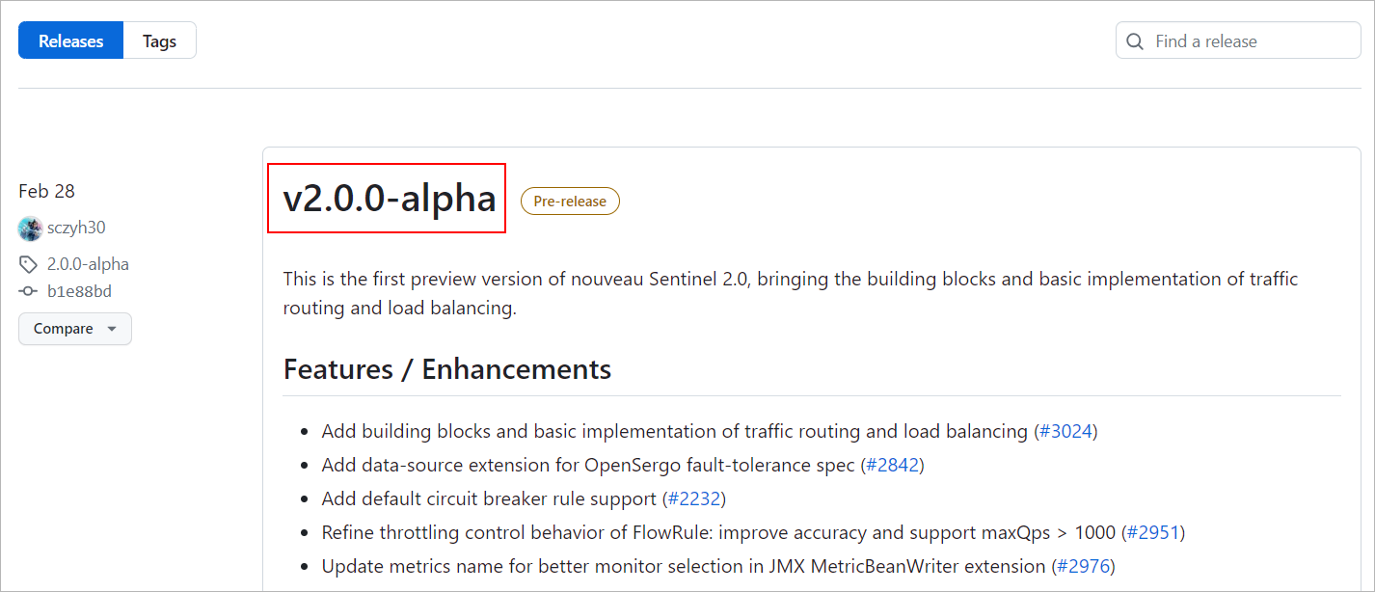Open pull request #2951
The width and height of the screenshot is (1375, 592).
[1152, 532]
